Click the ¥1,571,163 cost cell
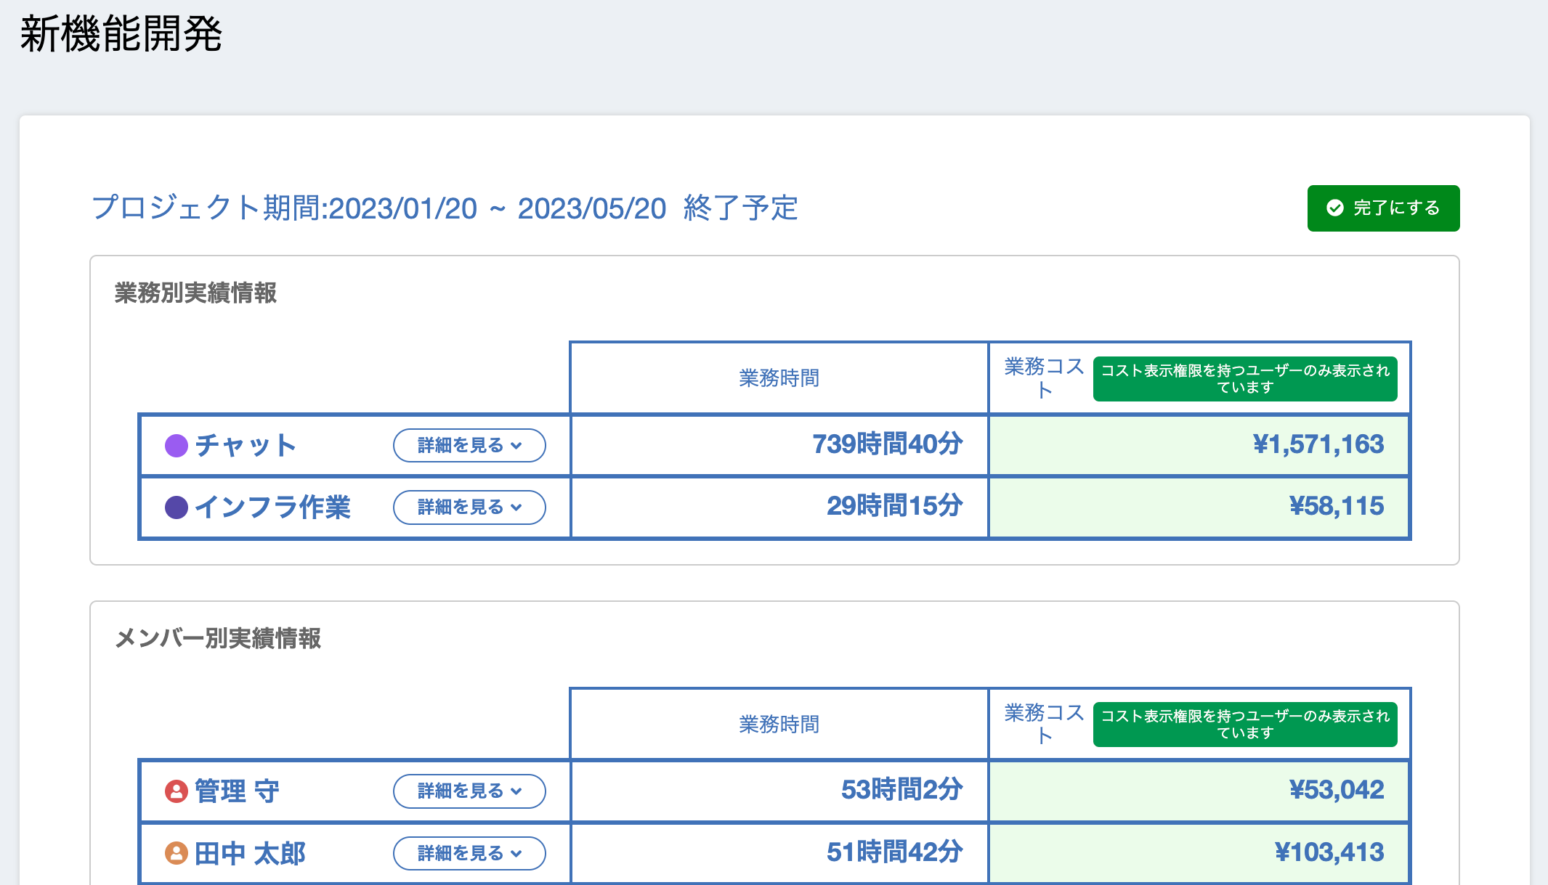Image resolution: width=1548 pixels, height=885 pixels. [1318, 444]
